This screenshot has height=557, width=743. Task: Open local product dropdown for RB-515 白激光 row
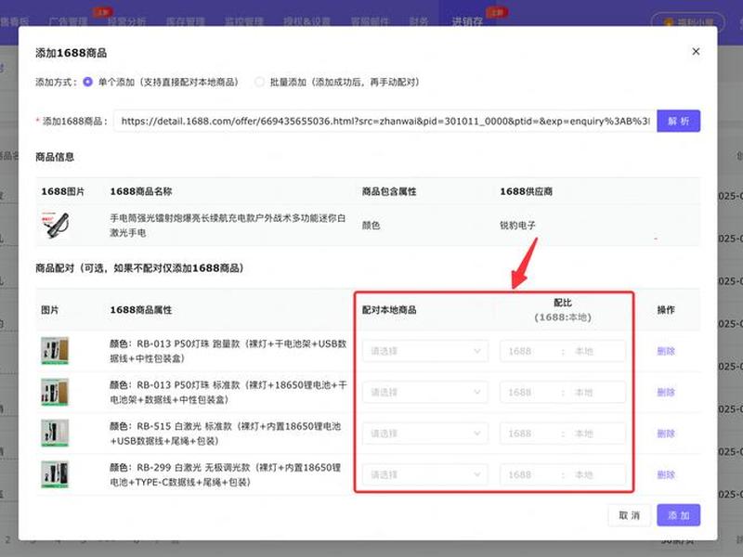click(425, 434)
